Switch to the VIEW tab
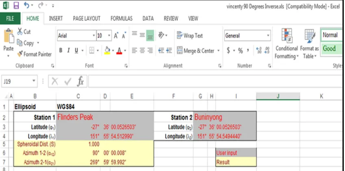Image resolution: width=345 pixels, height=171 pixels. click(193, 19)
